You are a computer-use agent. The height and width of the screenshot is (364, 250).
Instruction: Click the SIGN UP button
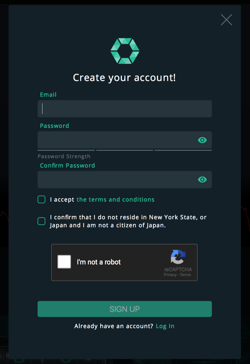pyautogui.click(x=125, y=309)
